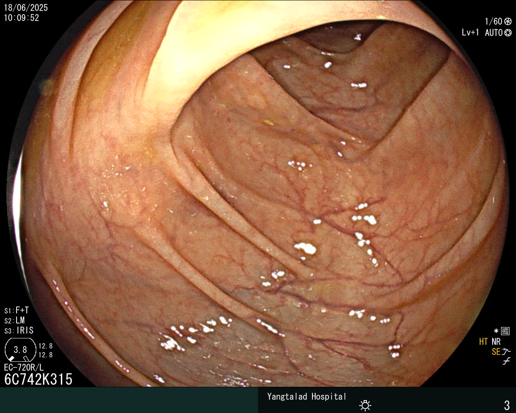Click the tone curve icon below SE
The image size is (516, 413).
click(506, 362)
